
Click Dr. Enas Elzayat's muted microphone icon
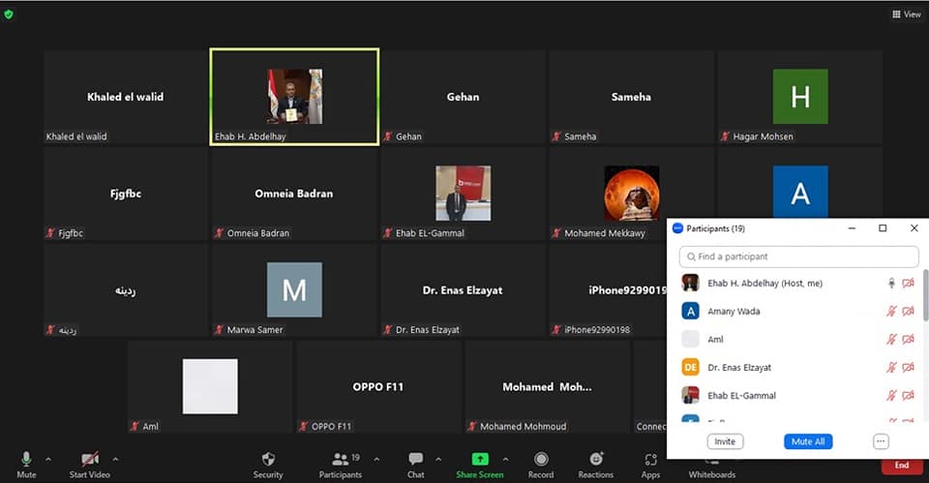click(891, 368)
